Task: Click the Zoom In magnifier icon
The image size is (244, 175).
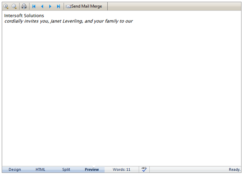Action: [x=6, y=6]
